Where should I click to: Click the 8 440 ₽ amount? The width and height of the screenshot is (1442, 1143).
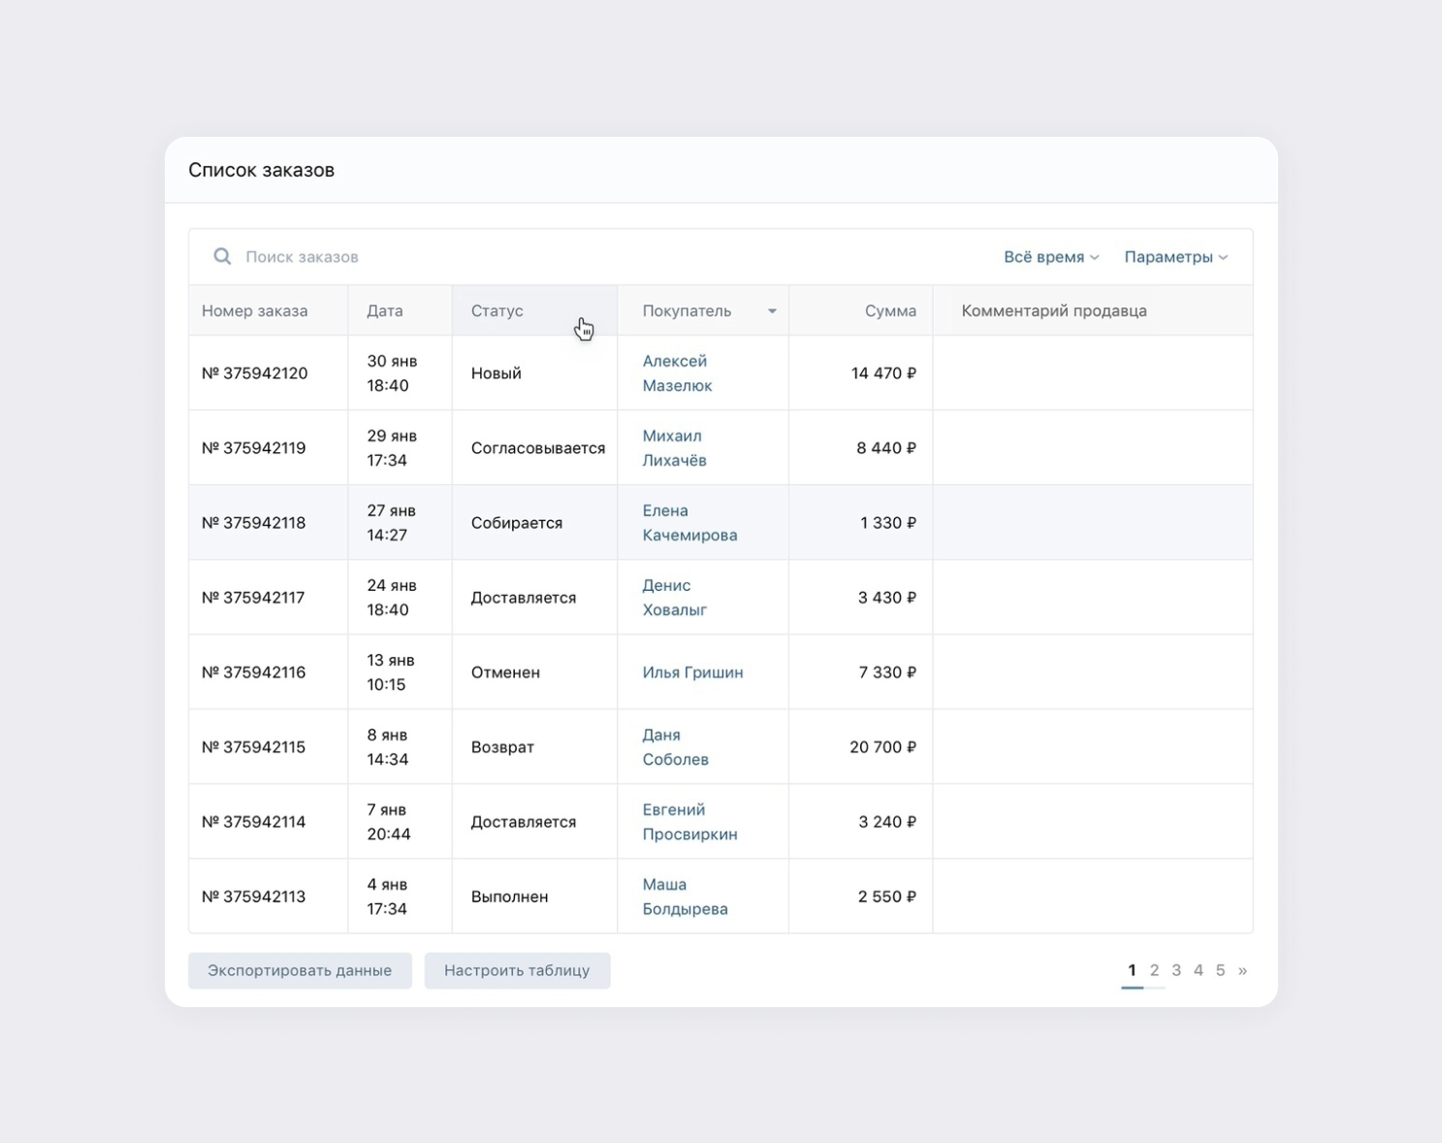point(886,448)
